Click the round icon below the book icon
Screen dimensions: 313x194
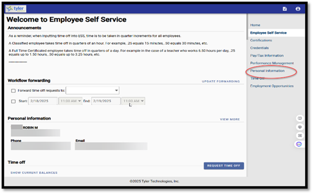(x=300, y=127)
